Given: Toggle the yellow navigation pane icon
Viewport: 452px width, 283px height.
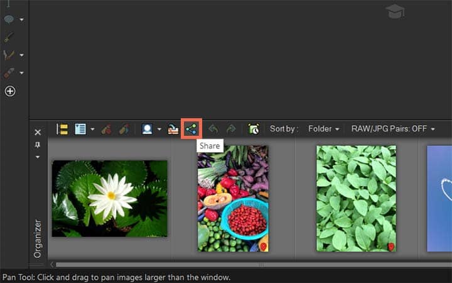Looking at the screenshot, I should coord(62,129).
